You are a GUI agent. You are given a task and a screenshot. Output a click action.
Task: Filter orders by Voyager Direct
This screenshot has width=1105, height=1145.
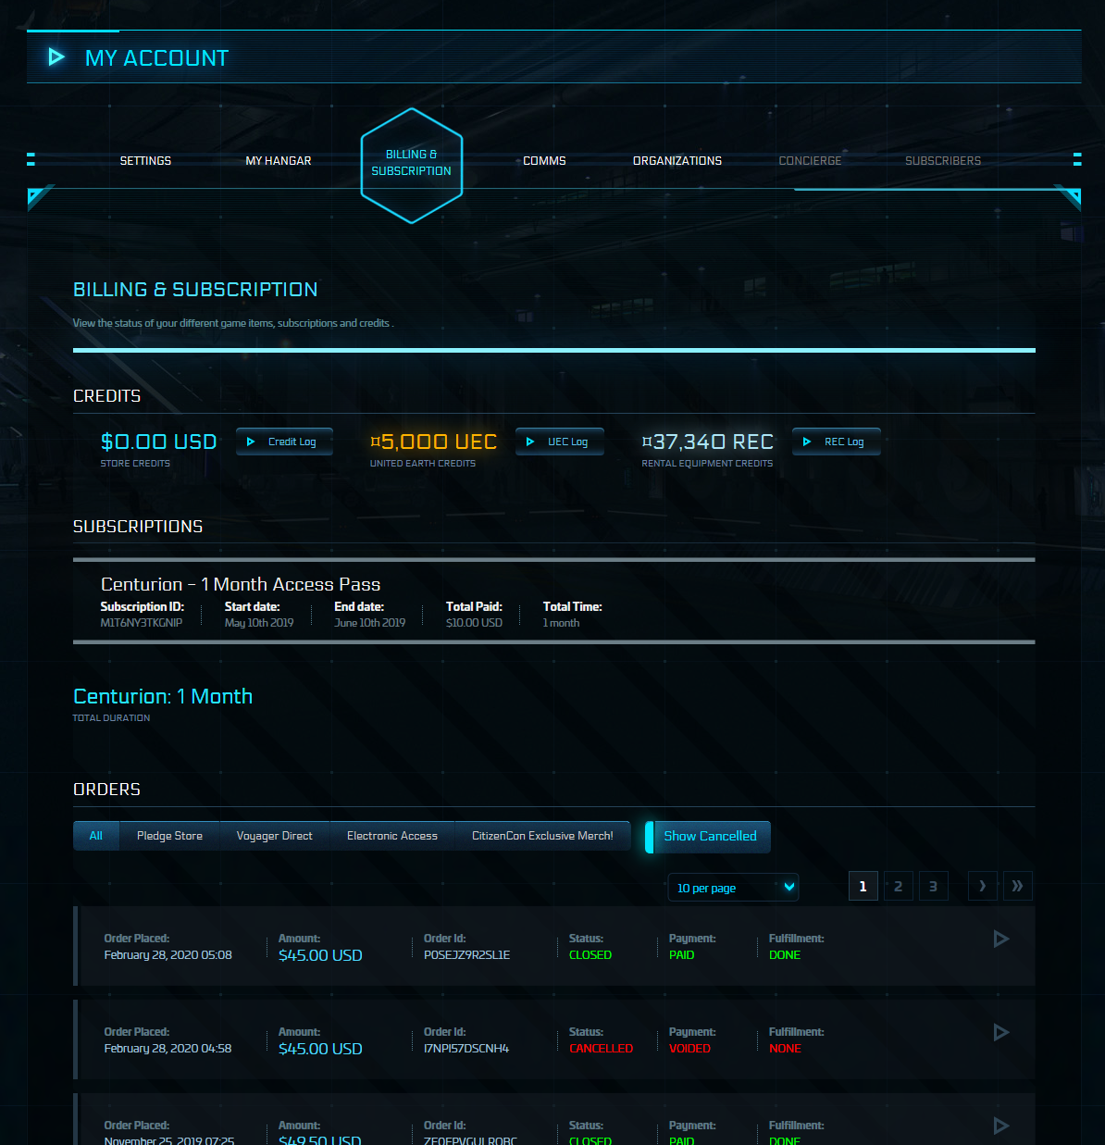(275, 836)
